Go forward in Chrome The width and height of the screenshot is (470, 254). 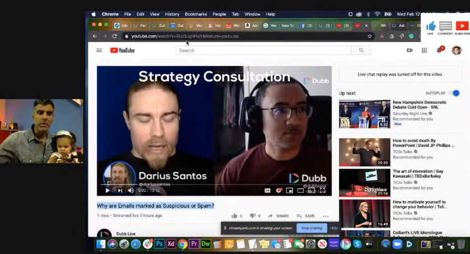pyautogui.click(x=104, y=36)
